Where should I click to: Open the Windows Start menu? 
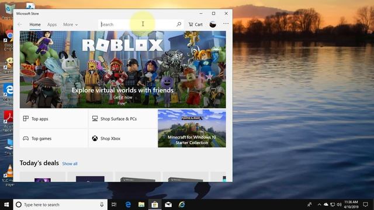pos(6,205)
